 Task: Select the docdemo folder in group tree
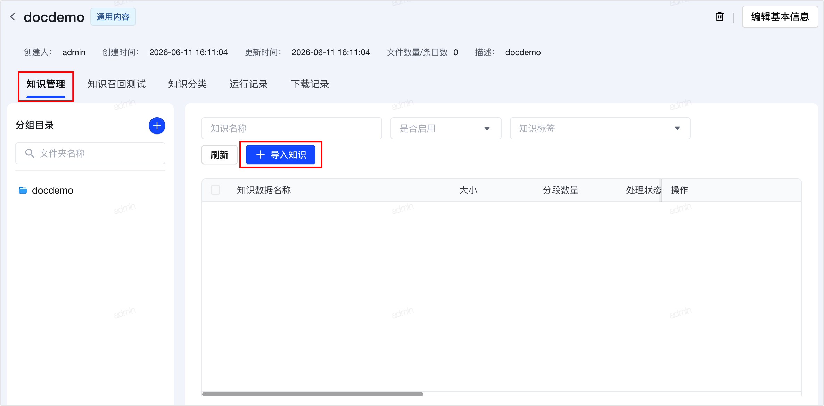point(52,190)
